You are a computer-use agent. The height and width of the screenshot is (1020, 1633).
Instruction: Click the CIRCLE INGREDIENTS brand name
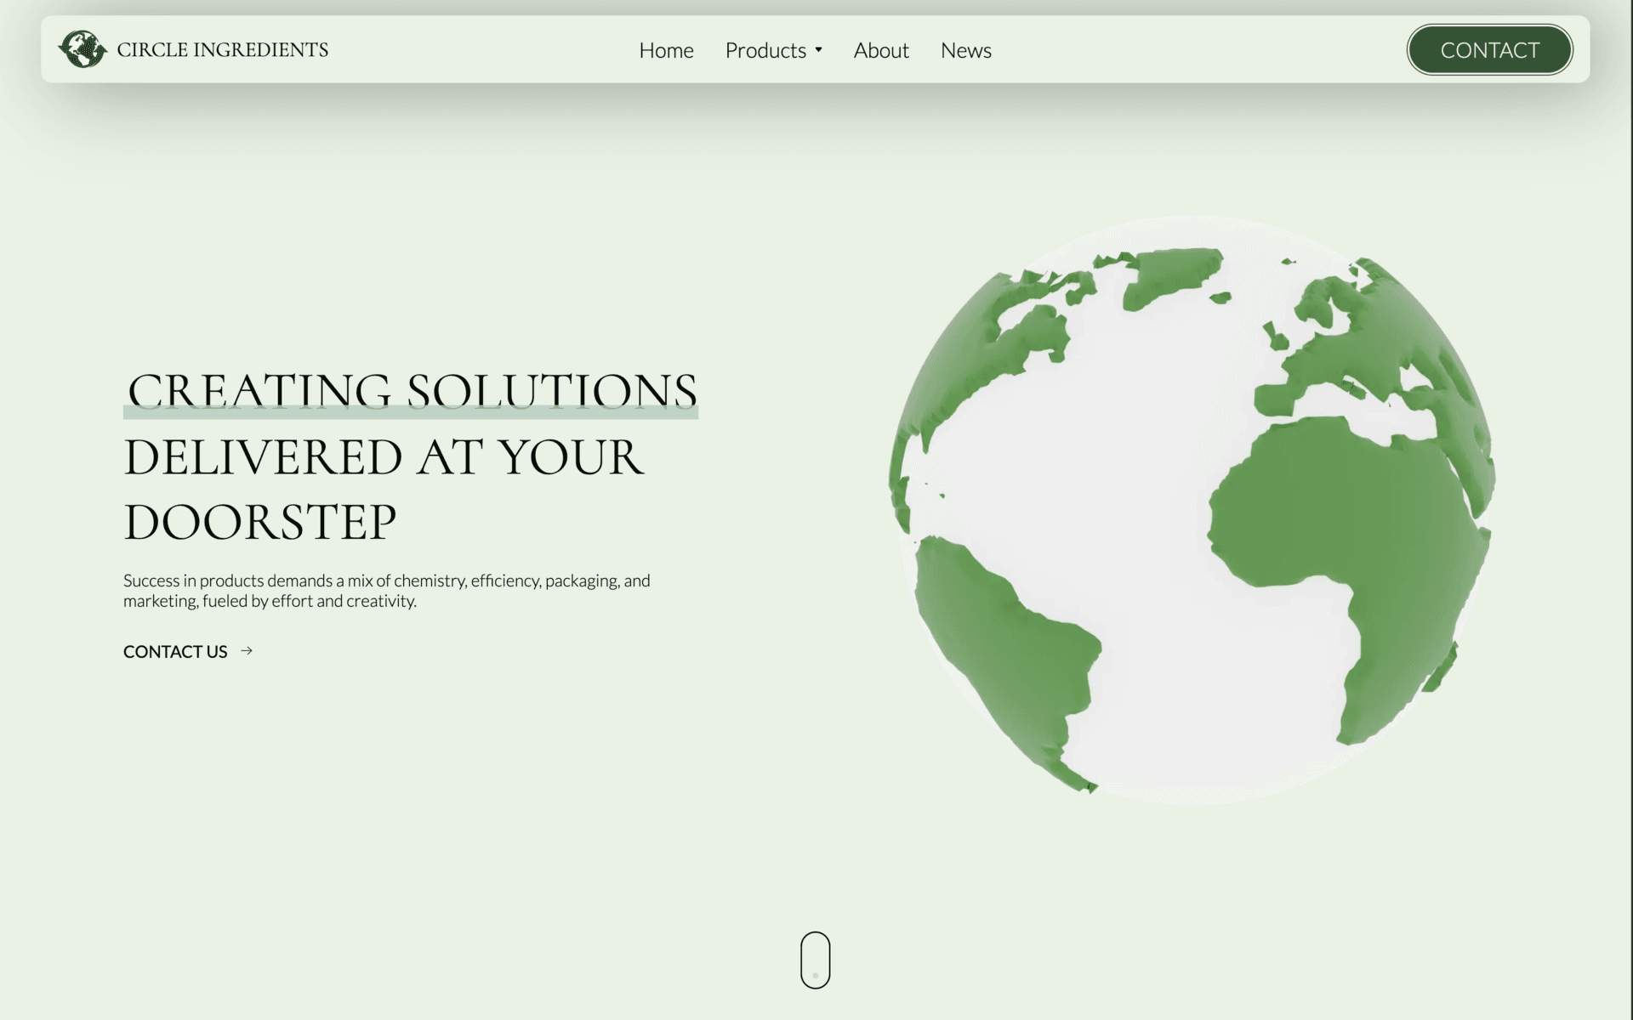(223, 49)
